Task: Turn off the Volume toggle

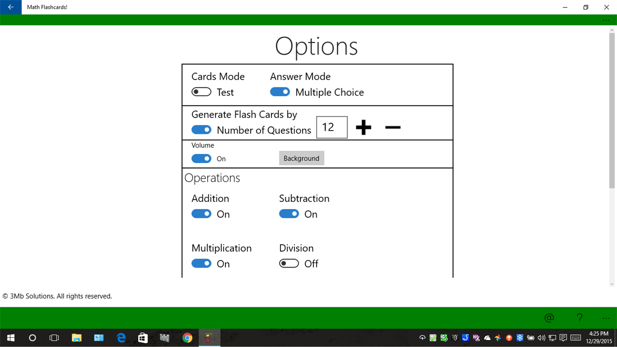Action: pos(201,158)
